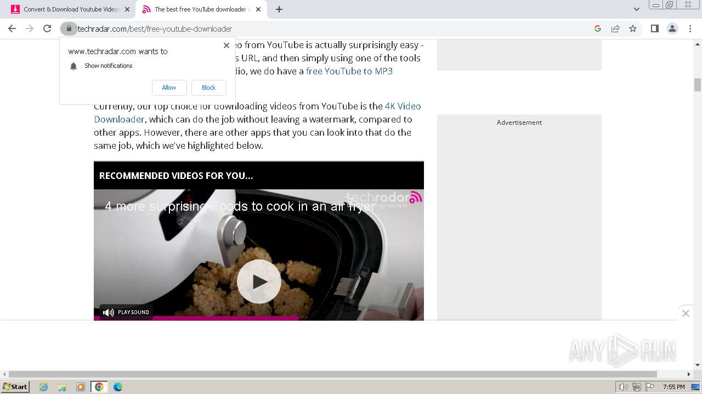Screen dimensions: 702x394
Task: Close the Convert & Download Youtube tab
Action: [x=127, y=9]
